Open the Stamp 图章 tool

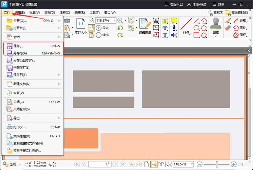[216, 26]
